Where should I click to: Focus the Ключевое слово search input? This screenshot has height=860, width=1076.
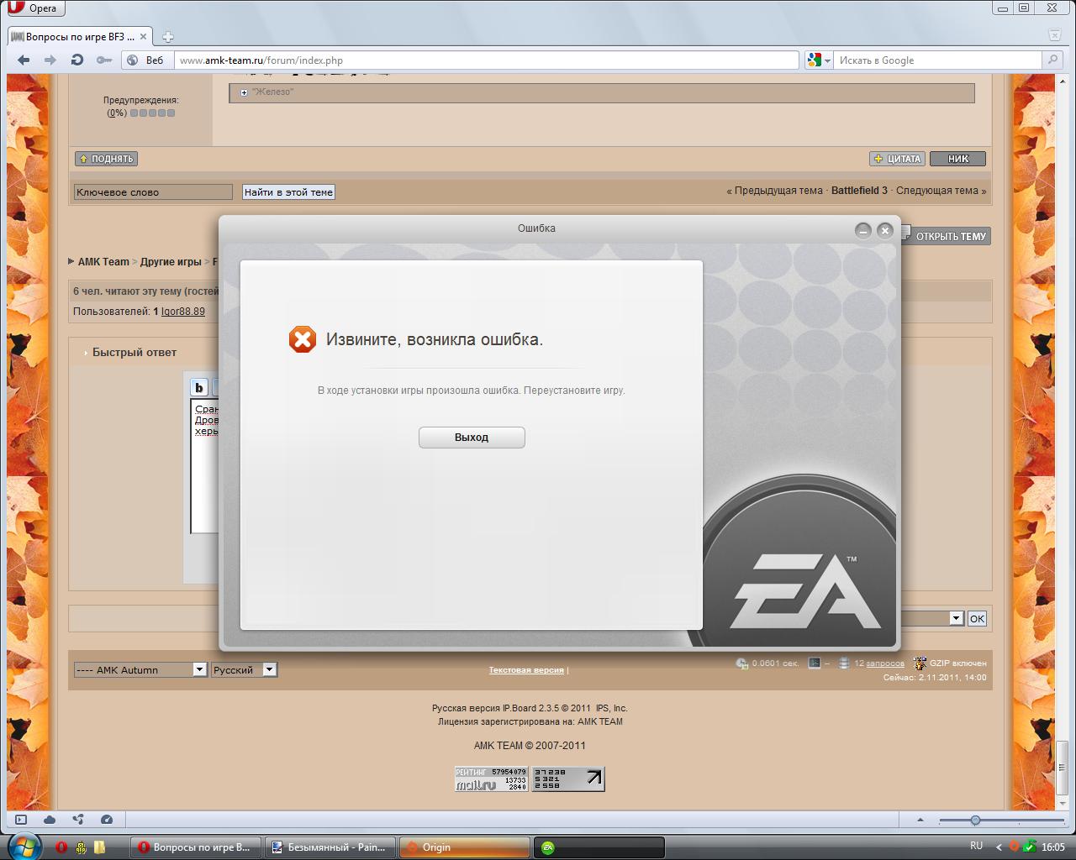coord(153,192)
